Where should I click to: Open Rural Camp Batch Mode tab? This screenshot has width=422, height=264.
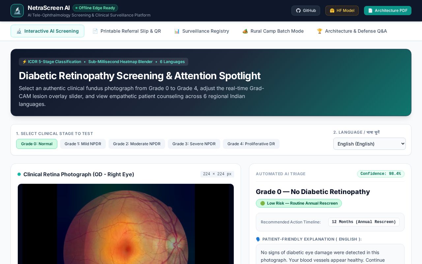[x=273, y=31]
